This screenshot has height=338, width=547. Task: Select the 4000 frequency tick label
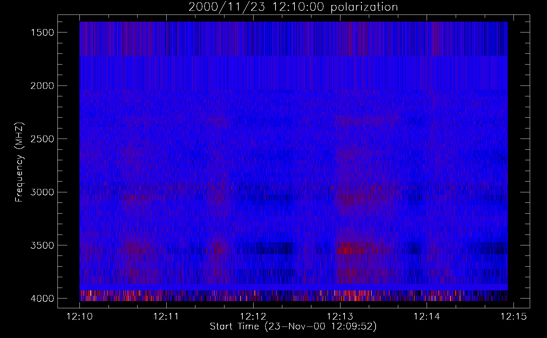[42, 298]
